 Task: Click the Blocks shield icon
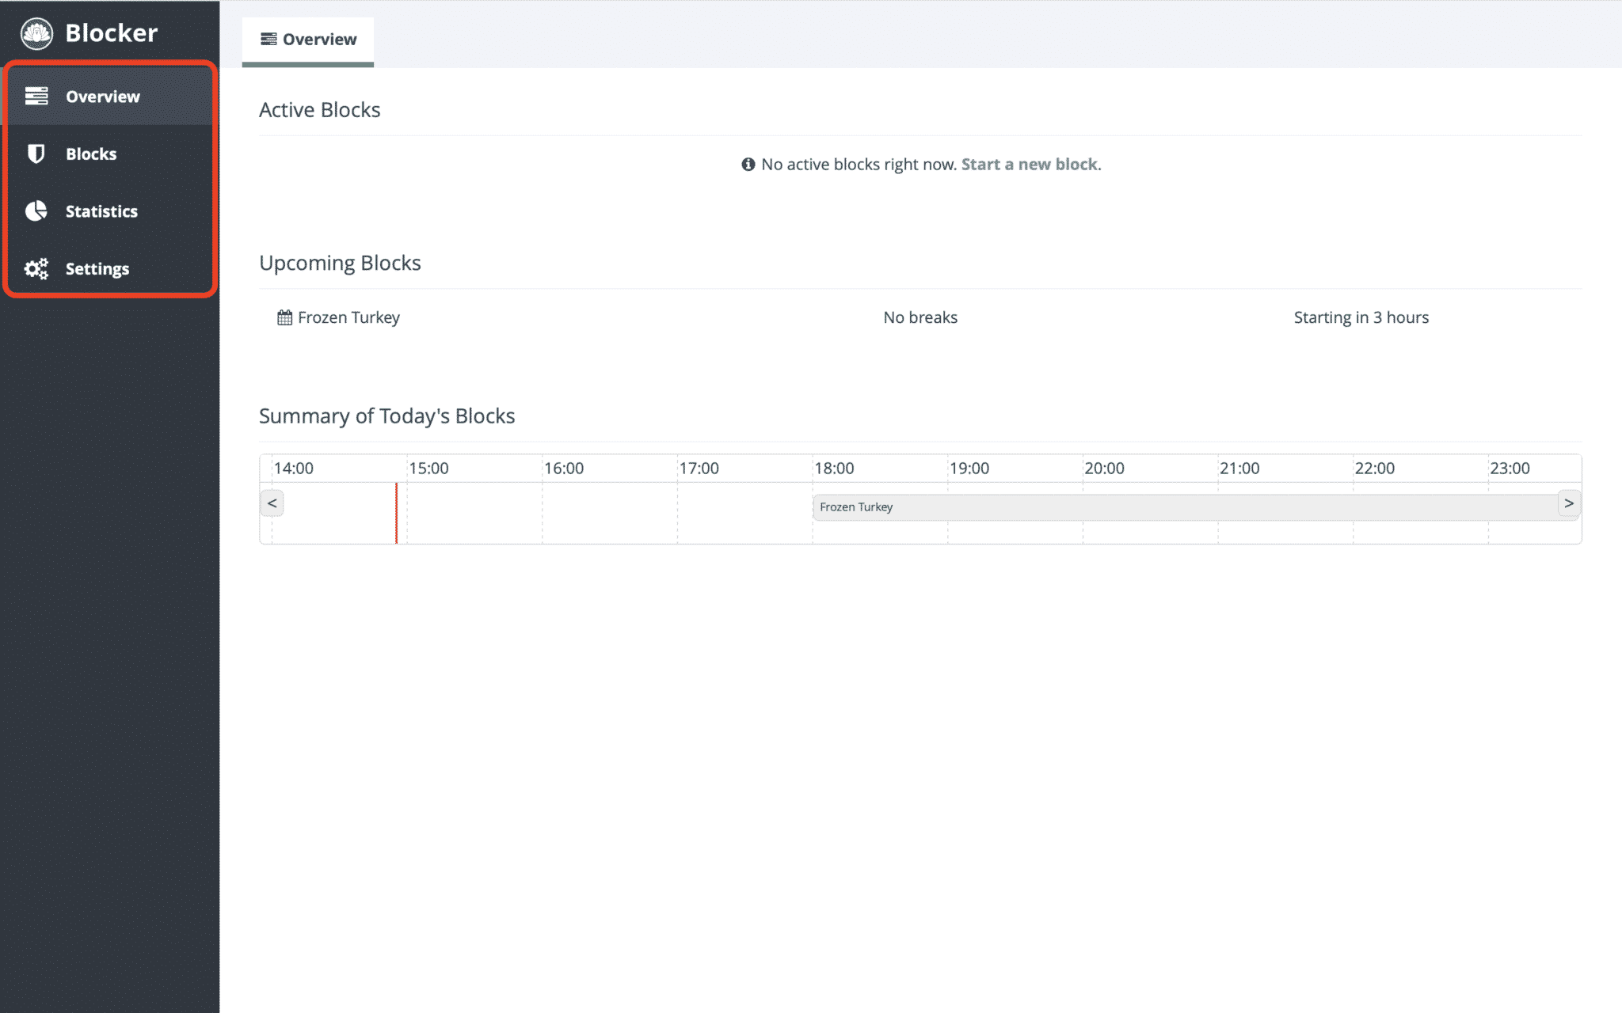[36, 154]
